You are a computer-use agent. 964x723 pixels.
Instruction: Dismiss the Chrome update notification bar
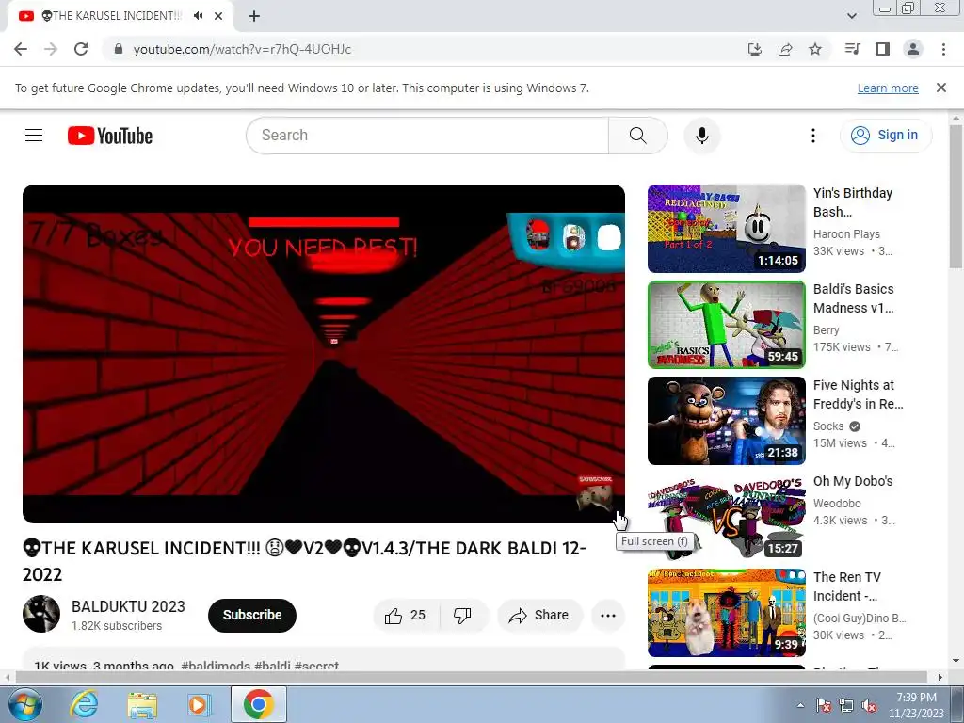coord(941,88)
